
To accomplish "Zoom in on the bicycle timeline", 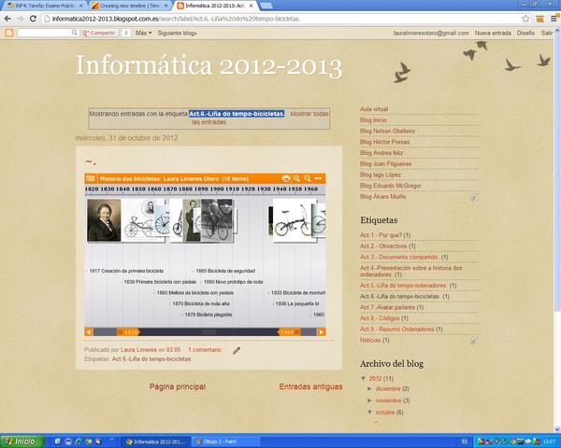I will 296,178.
